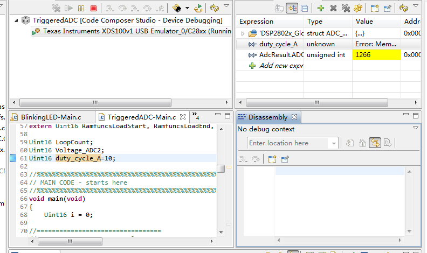Screen dimensions: 427x253
Task: Click the Resume debug button
Action: pos(68,9)
